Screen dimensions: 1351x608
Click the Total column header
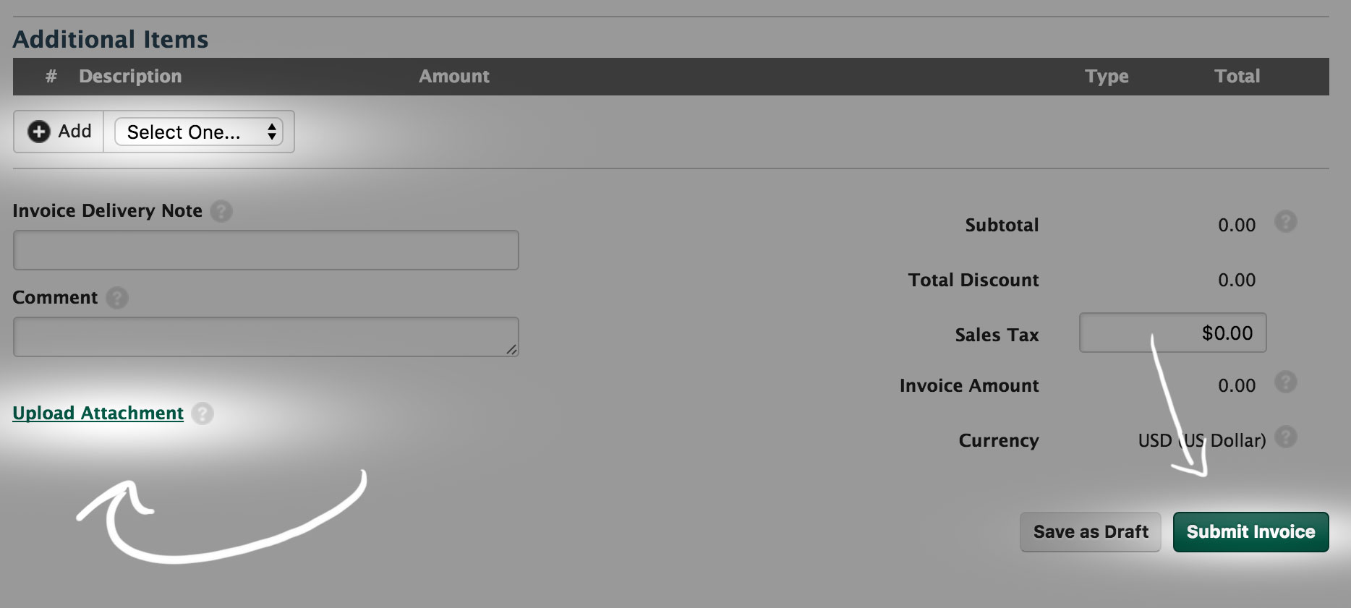pyautogui.click(x=1237, y=77)
